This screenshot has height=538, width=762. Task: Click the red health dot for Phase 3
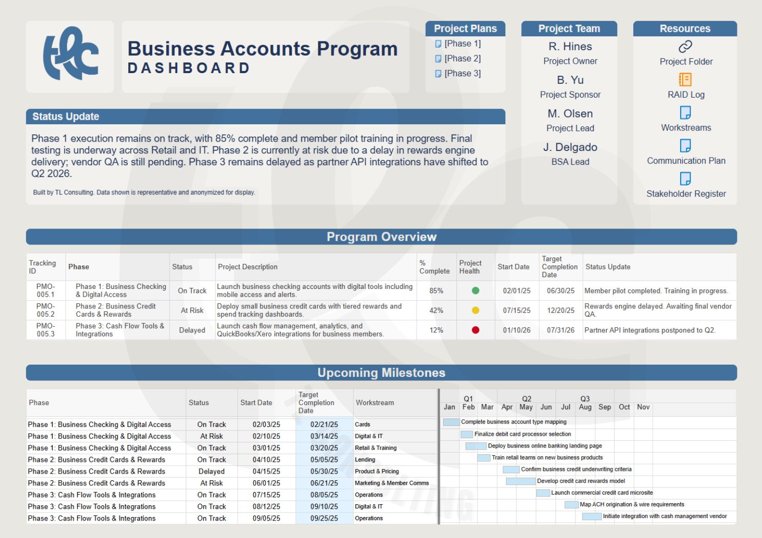tap(475, 330)
